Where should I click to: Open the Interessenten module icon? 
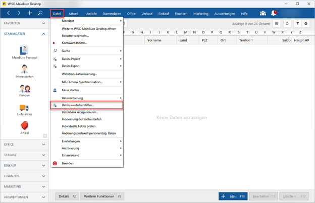[24, 70]
